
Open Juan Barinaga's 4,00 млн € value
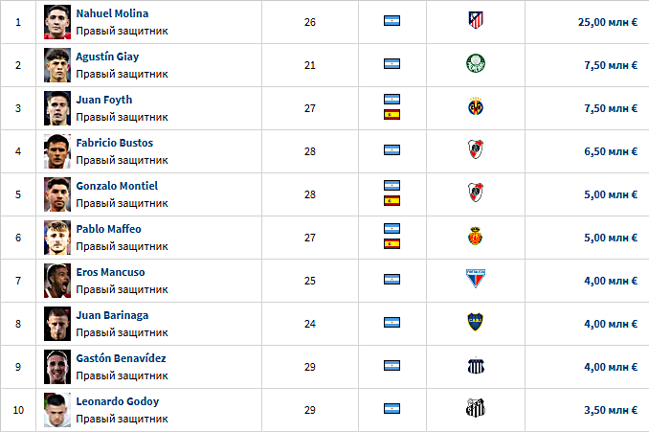[x=611, y=324]
